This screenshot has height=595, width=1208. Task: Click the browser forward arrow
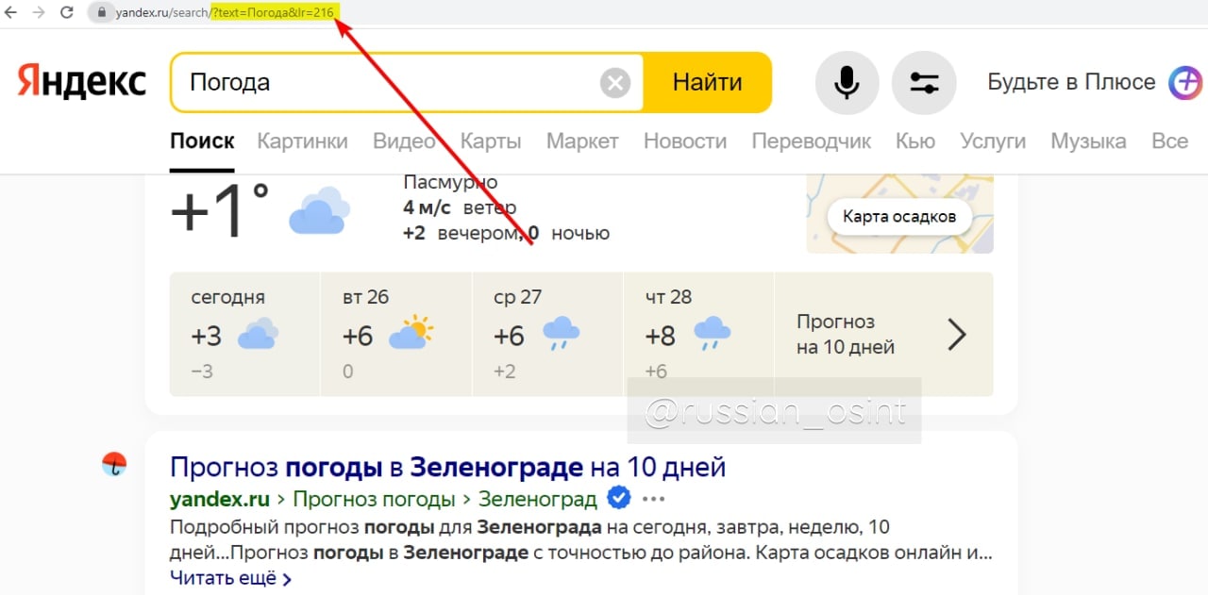38,12
